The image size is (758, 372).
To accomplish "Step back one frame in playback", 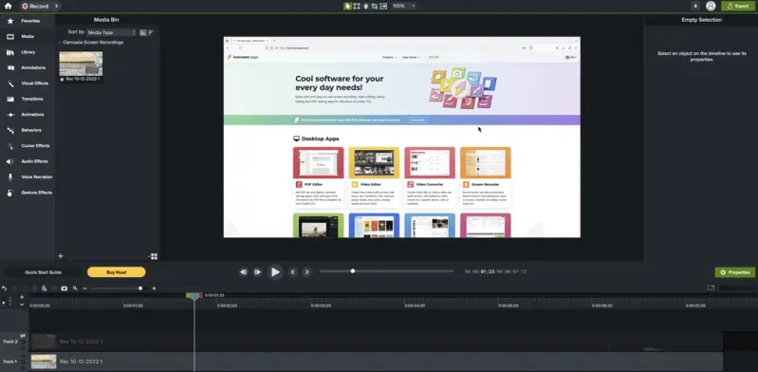I will coord(243,271).
